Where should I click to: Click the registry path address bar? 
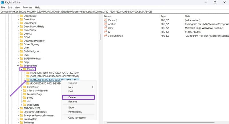[114, 11]
